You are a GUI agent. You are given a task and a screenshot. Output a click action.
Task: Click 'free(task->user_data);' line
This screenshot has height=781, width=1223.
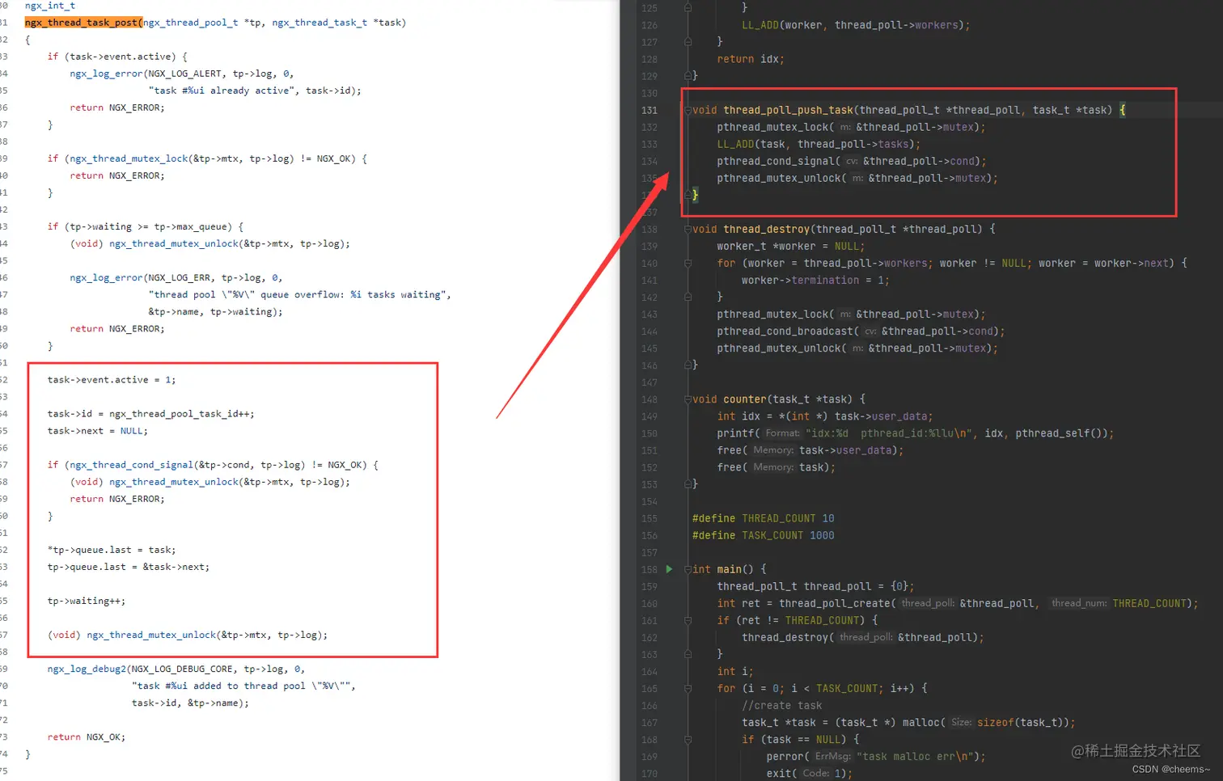[x=810, y=450]
